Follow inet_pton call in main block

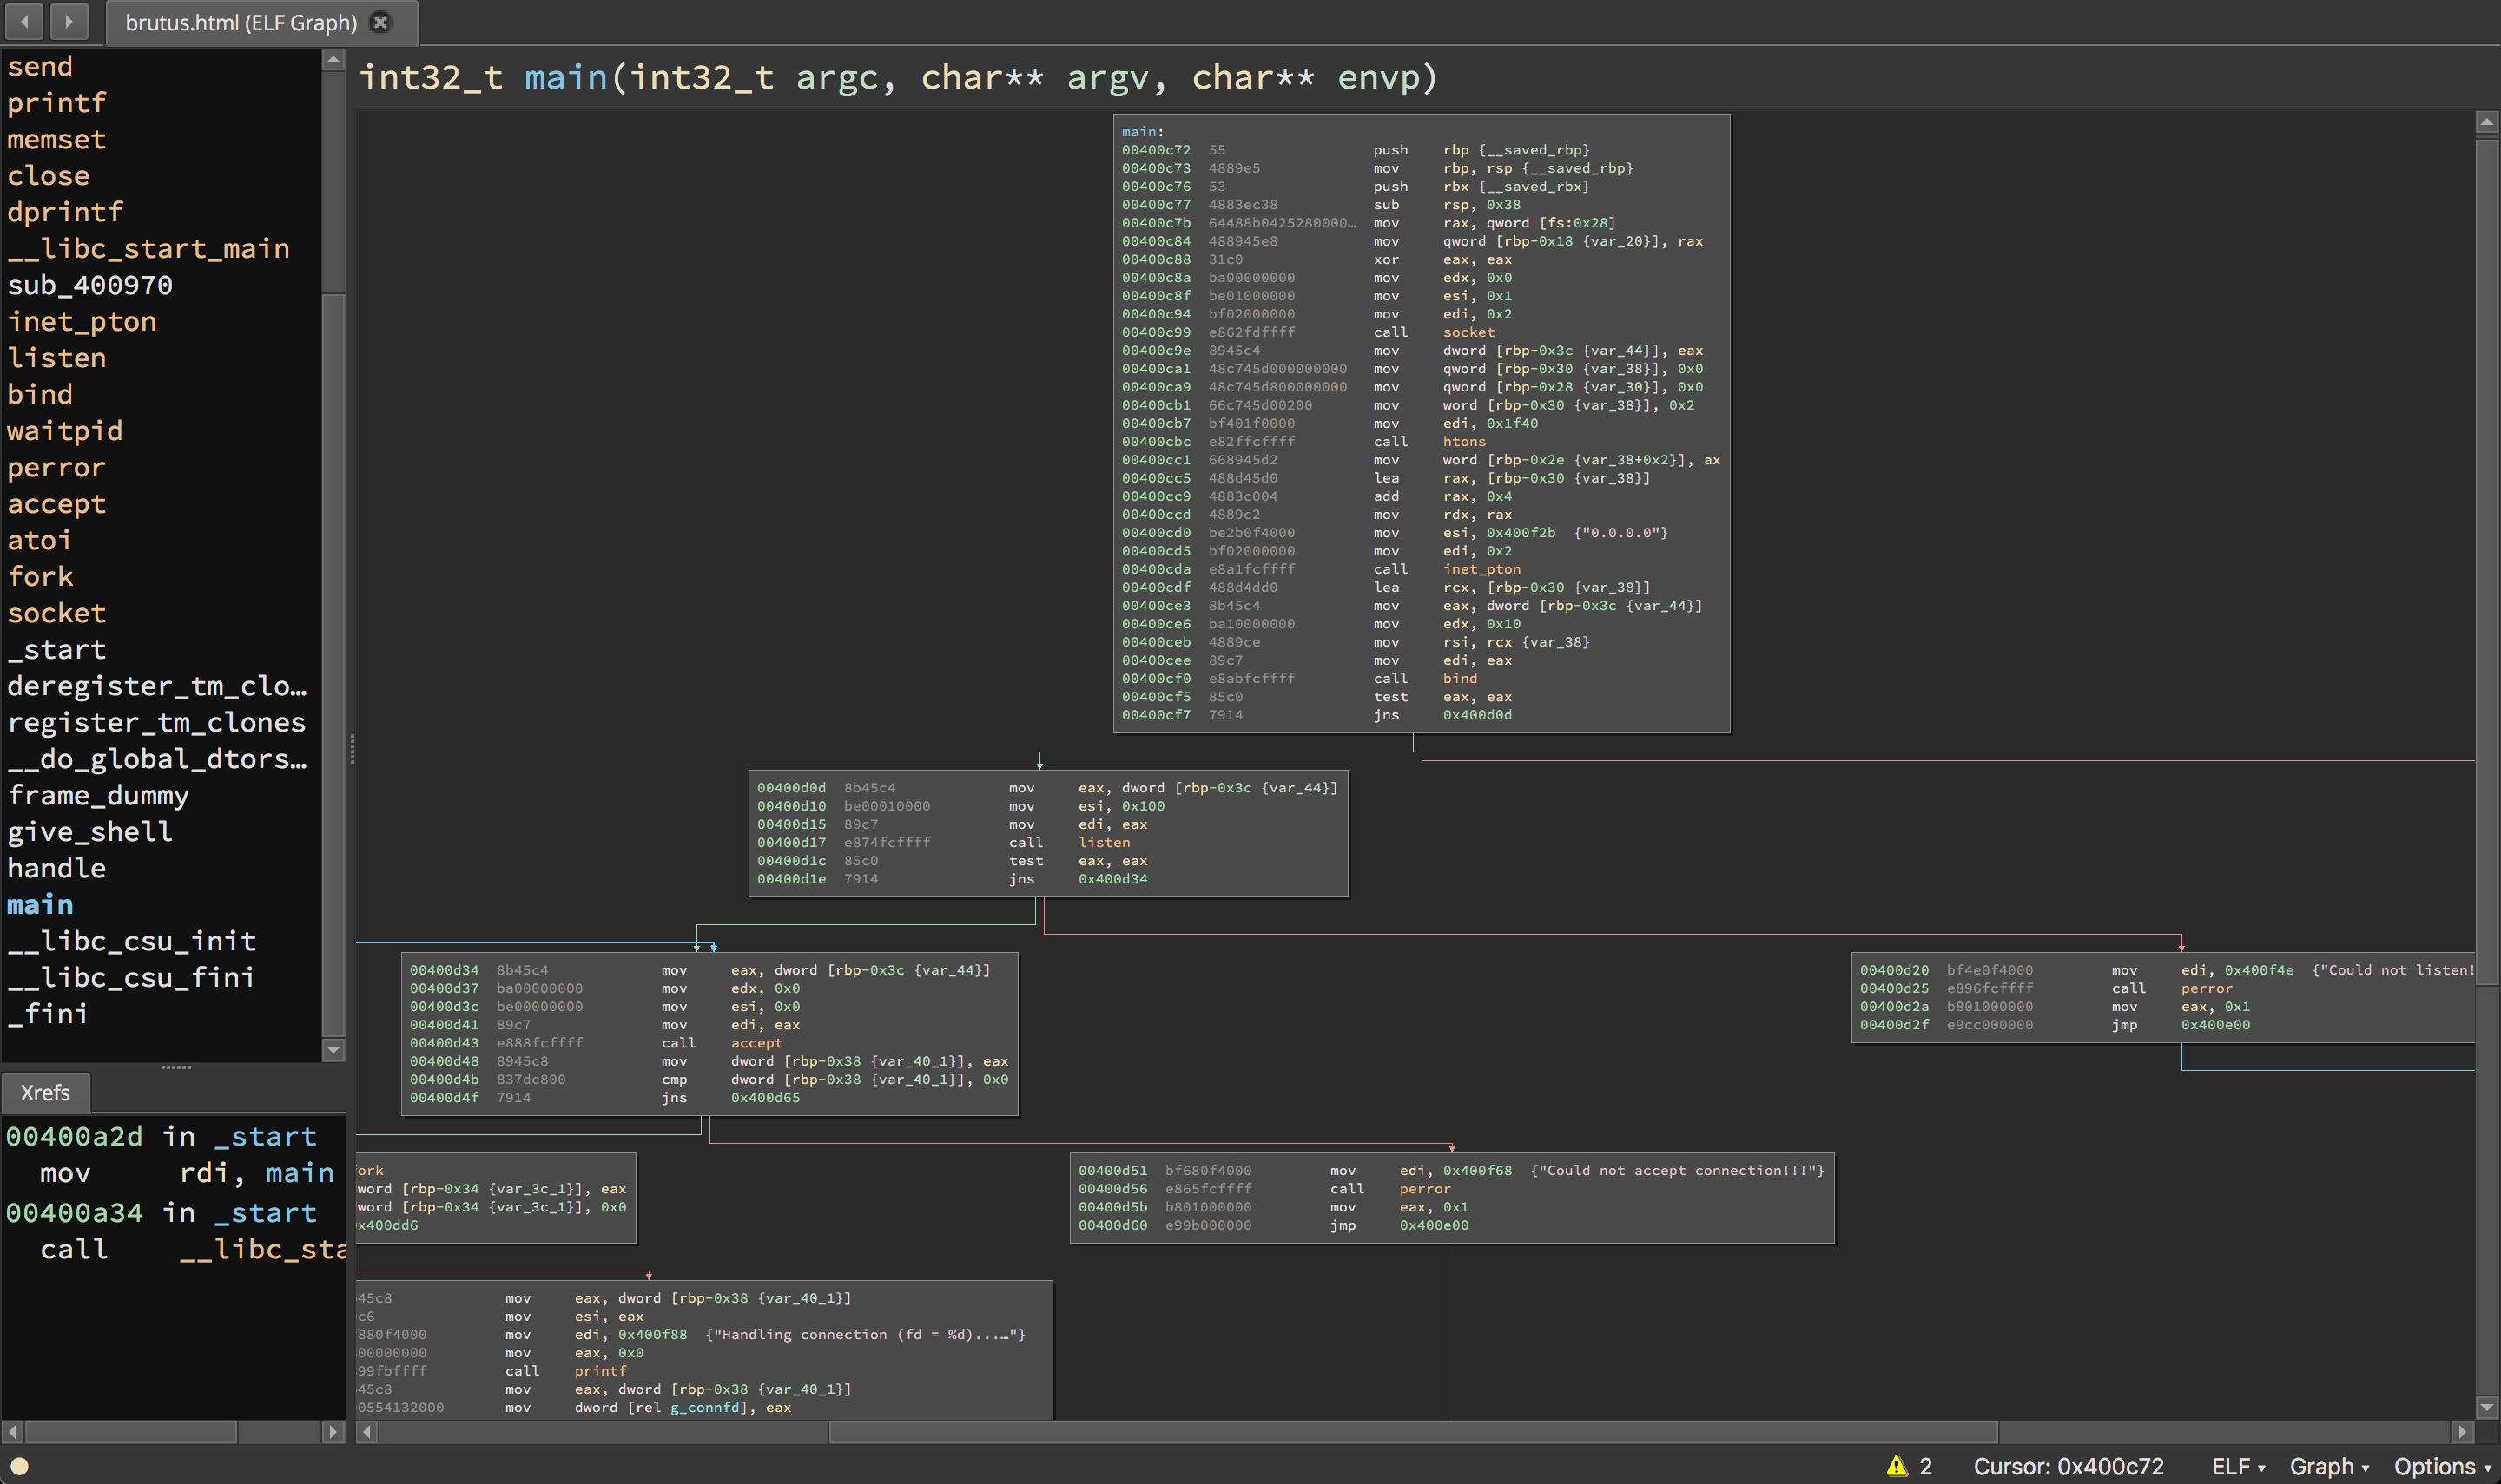click(x=1481, y=569)
